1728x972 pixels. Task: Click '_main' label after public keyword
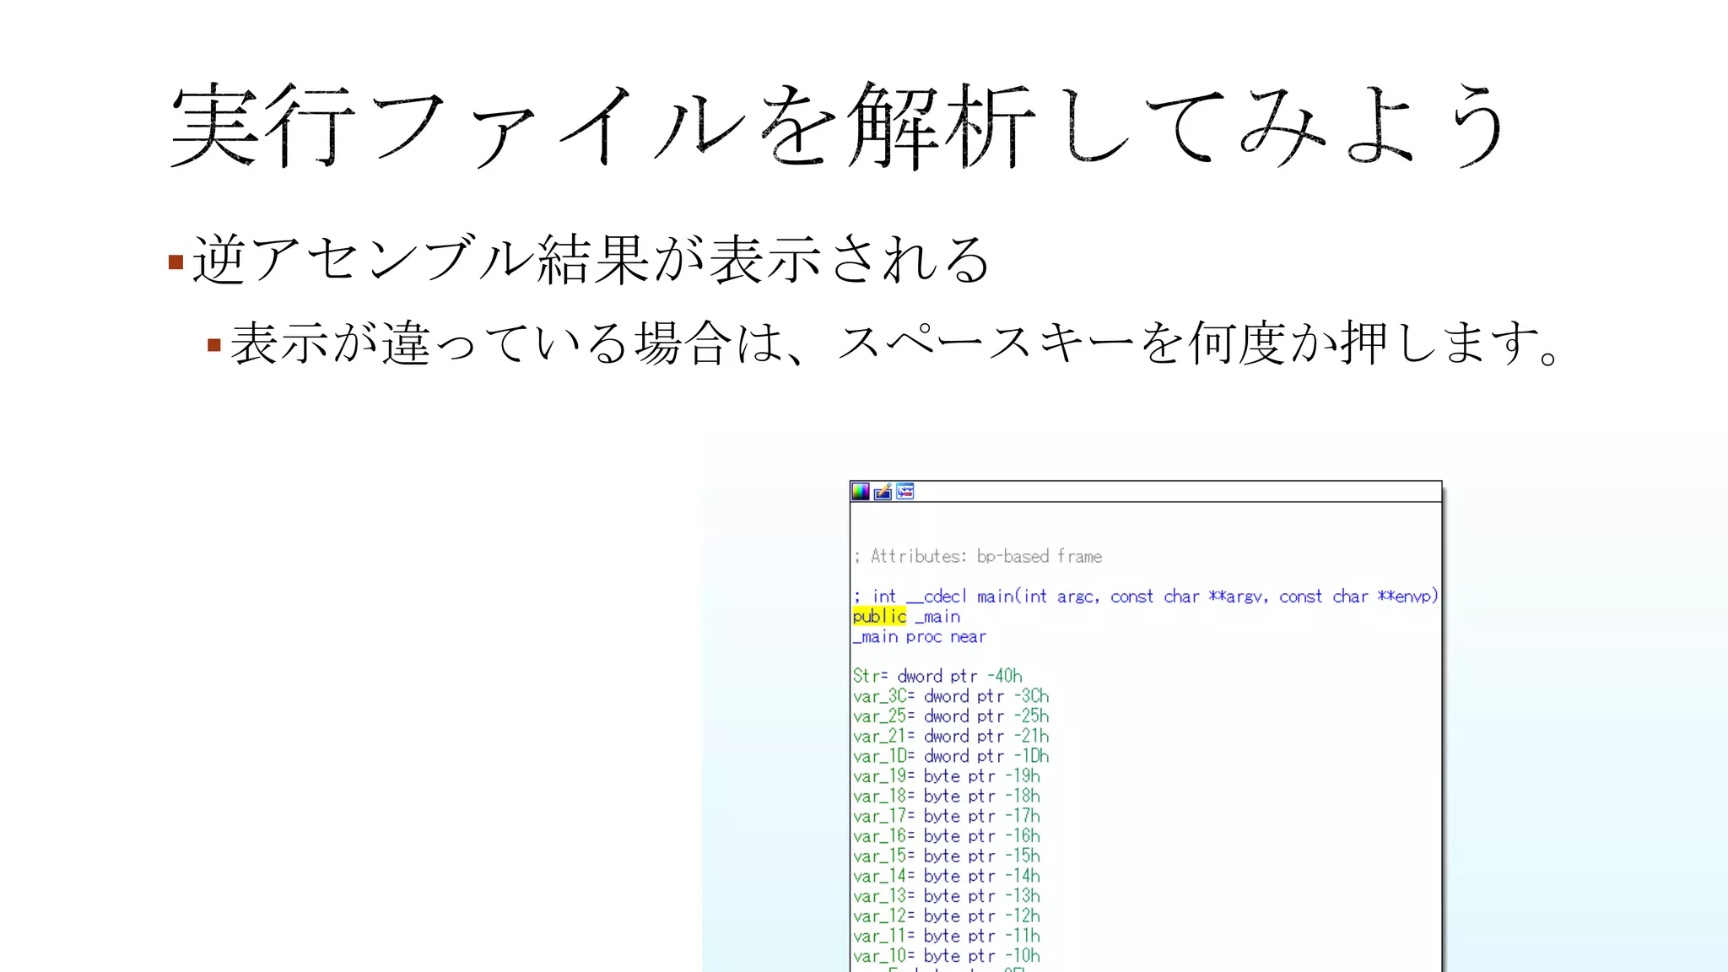(937, 617)
